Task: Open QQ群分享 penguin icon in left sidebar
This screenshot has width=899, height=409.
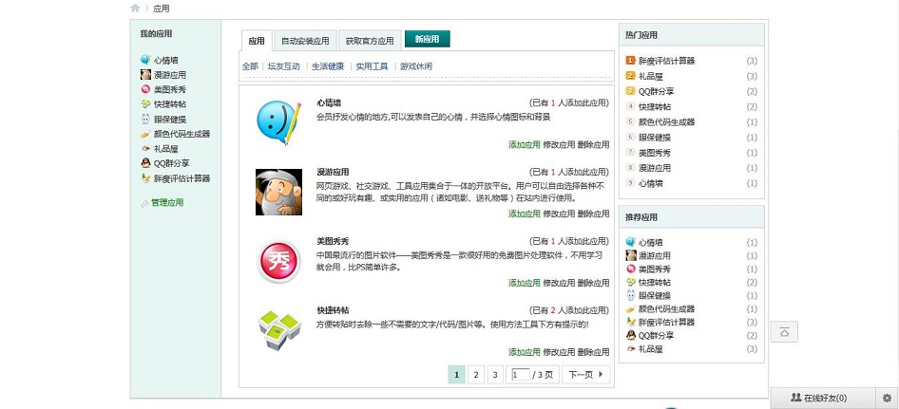Action: pos(145,163)
